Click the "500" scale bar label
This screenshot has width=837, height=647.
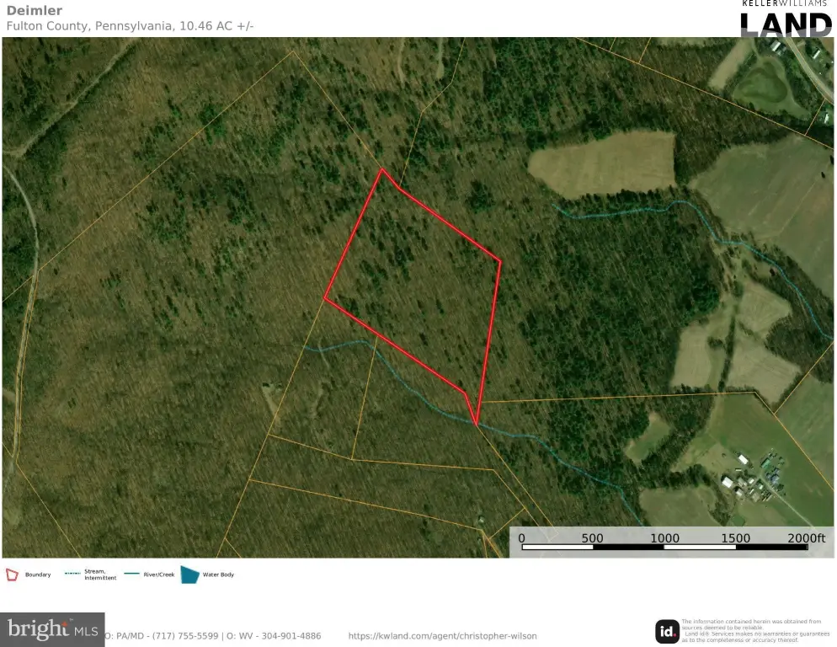click(592, 537)
